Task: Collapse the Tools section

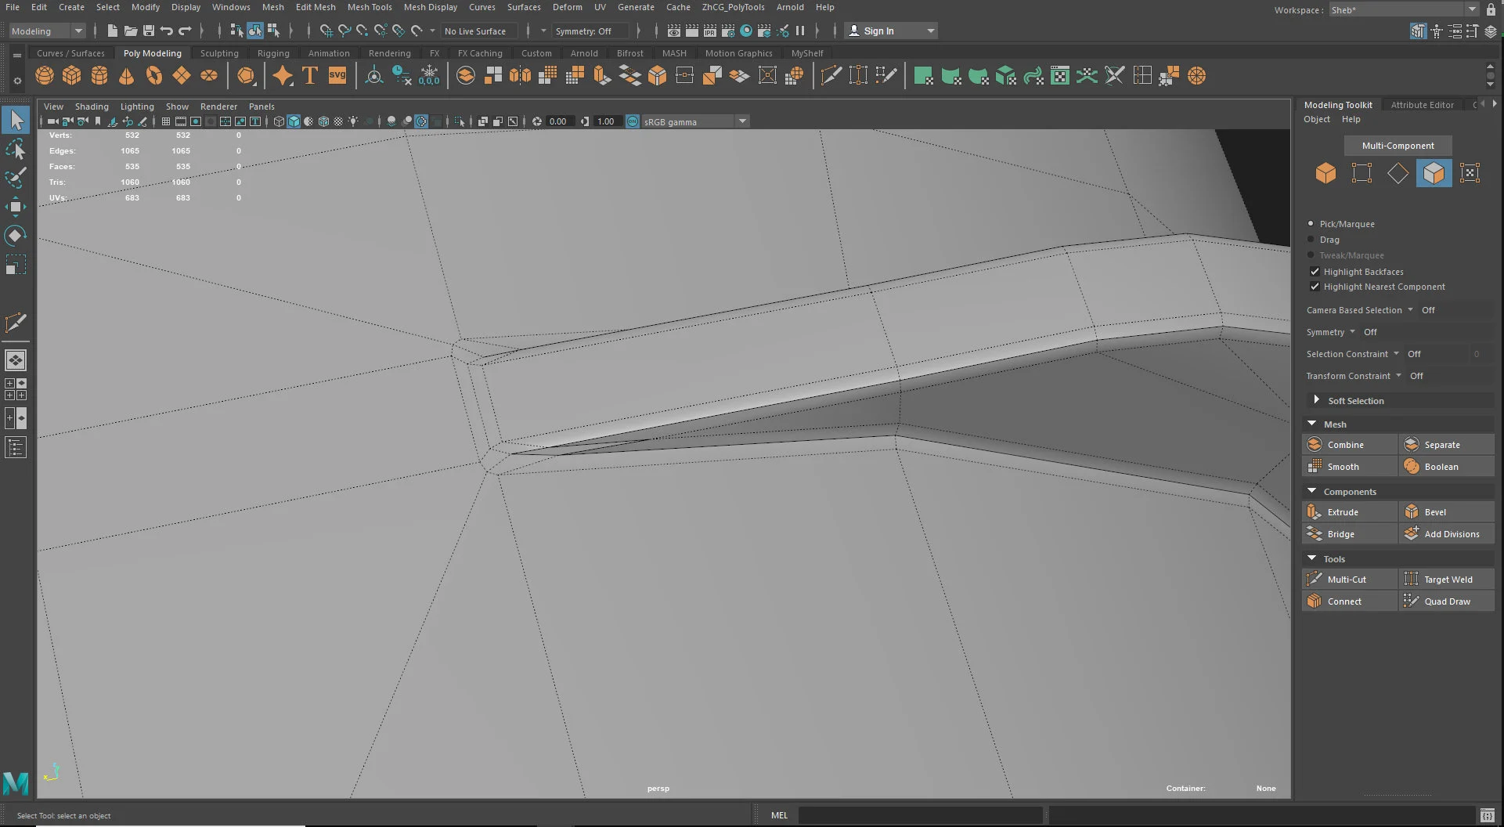Action: [1311, 558]
